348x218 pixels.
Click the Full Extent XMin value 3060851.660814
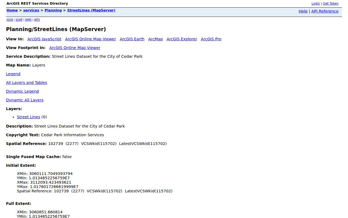(x=46, y=212)
